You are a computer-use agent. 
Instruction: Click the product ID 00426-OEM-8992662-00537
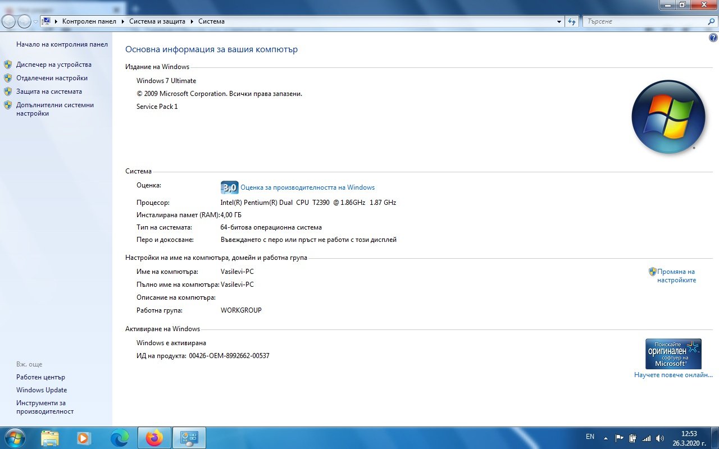click(229, 356)
